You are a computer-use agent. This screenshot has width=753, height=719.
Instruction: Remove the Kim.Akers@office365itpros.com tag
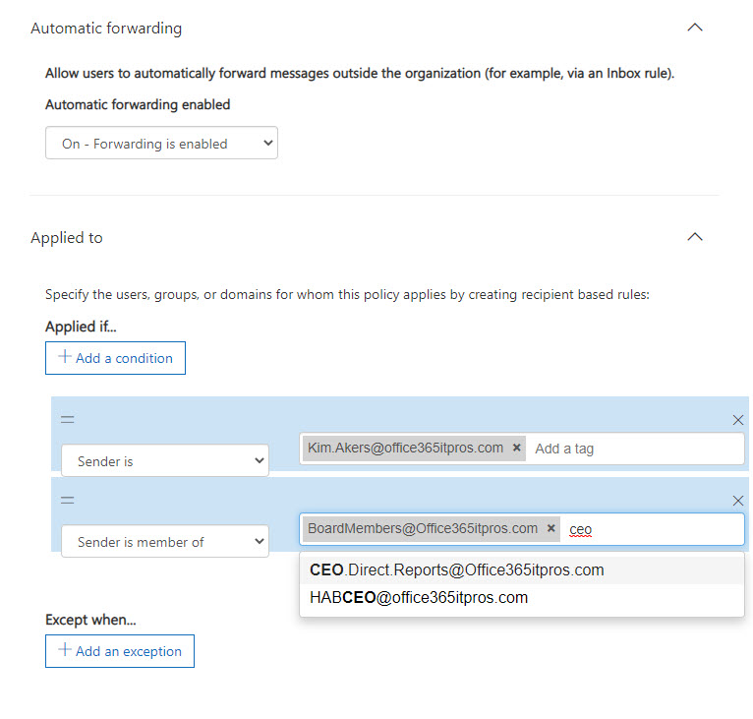point(517,448)
